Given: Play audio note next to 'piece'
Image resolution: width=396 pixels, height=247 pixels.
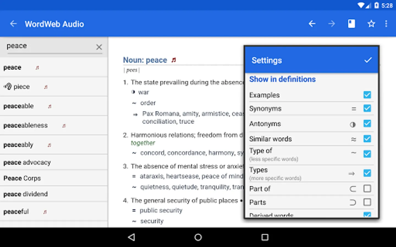Looking at the screenshot, I should tap(46, 87).
